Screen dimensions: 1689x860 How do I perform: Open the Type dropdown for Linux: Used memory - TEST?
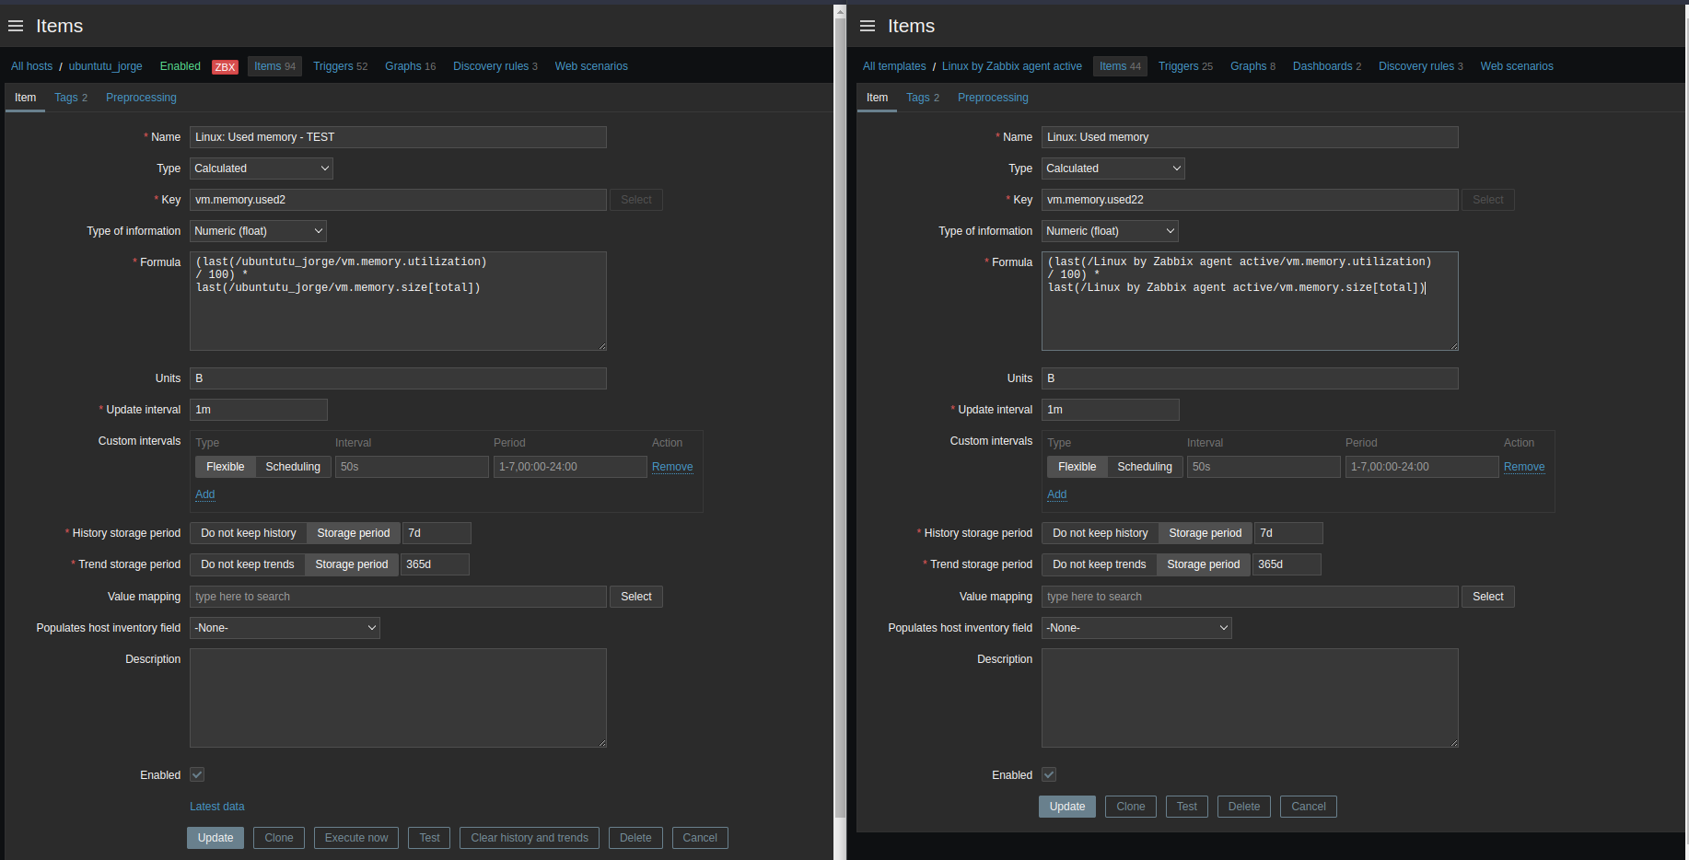tap(262, 169)
